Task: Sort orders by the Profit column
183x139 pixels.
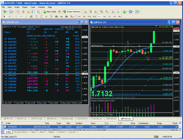Action: (175, 123)
